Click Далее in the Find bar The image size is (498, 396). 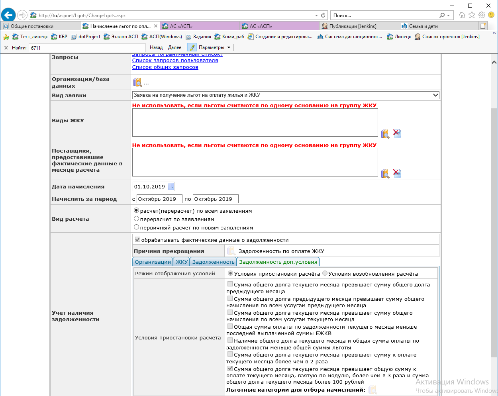tap(174, 47)
